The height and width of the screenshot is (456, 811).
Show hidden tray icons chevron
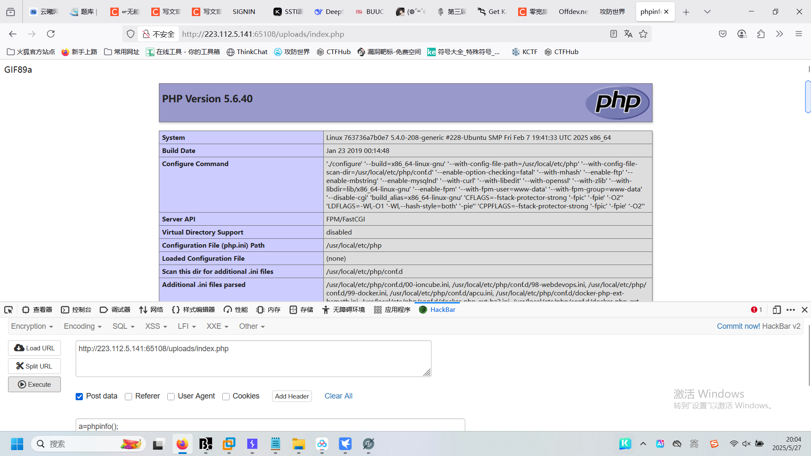coord(643,444)
